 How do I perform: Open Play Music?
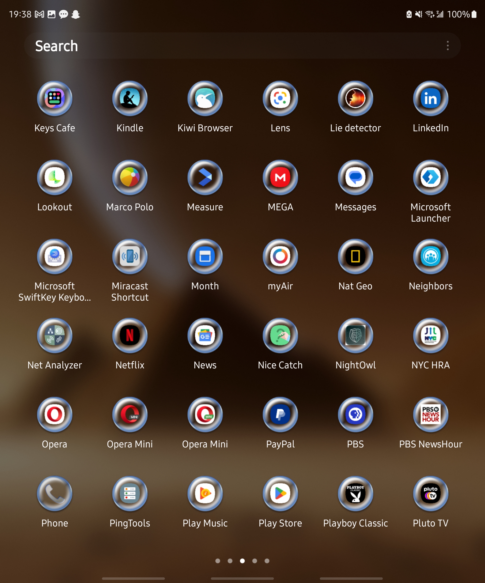click(205, 494)
